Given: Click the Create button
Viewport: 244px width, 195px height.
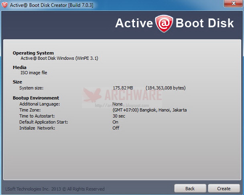Looking at the screenshot, I should pos(224,189).
